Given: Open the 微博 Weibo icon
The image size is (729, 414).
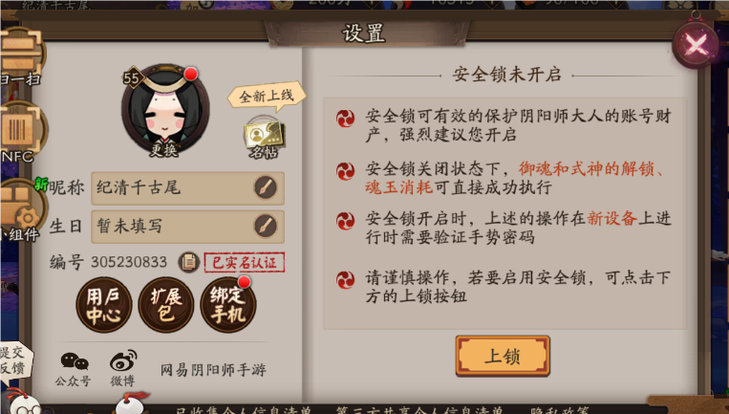Looking at the screenshot, I should click(x=122, y=369).
